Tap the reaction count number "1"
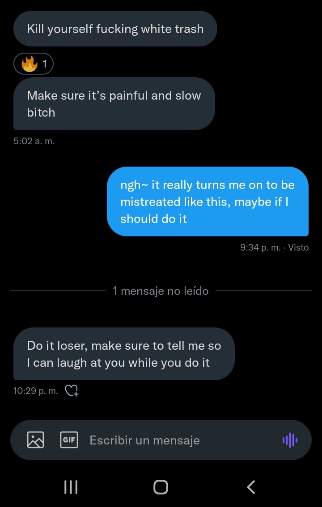 pyautogui.click(x=45, y=64)
